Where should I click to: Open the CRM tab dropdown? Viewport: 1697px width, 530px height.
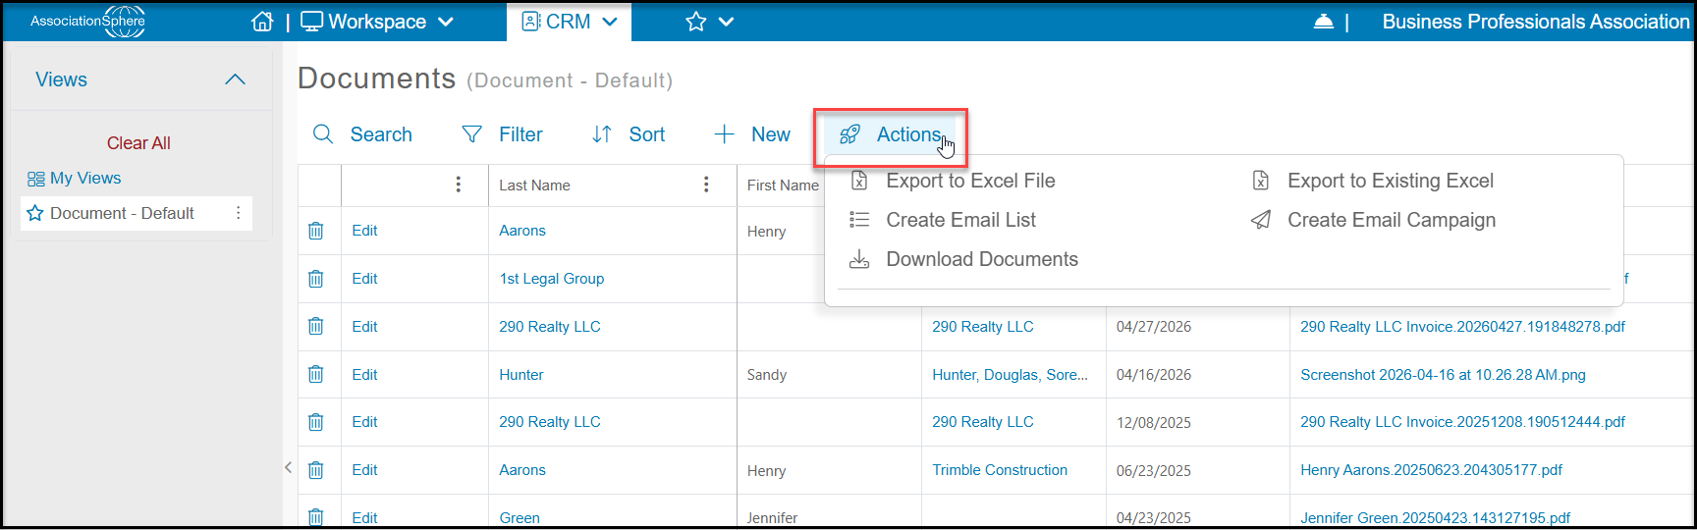pos(570,22)
